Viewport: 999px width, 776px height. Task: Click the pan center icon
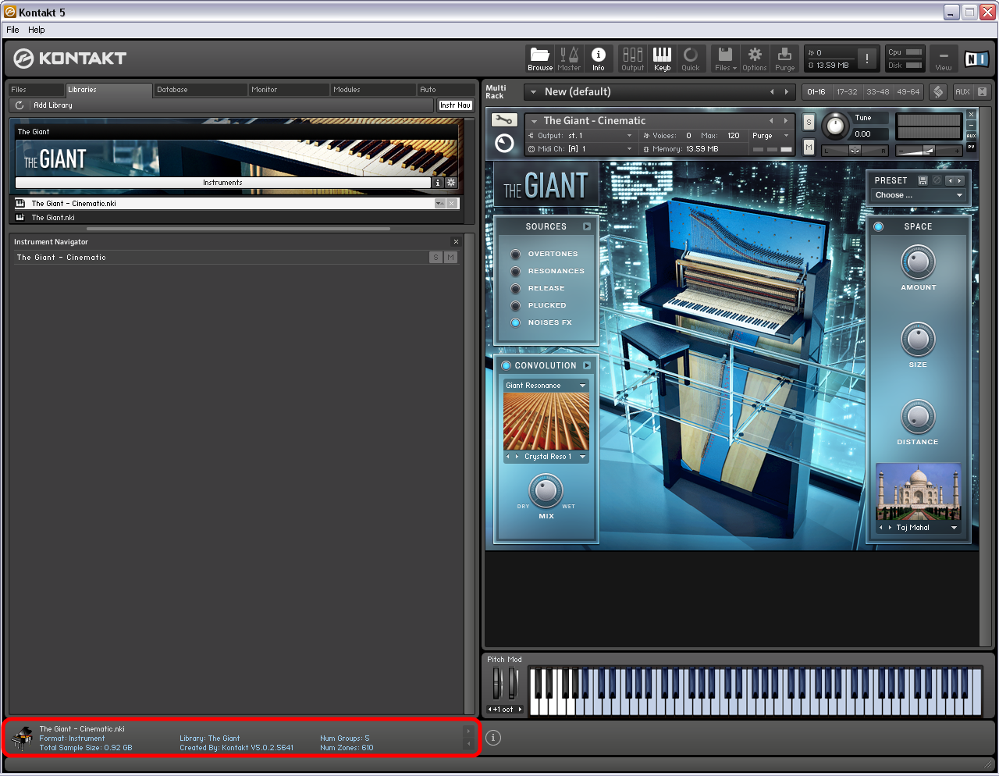click(855, 151)
